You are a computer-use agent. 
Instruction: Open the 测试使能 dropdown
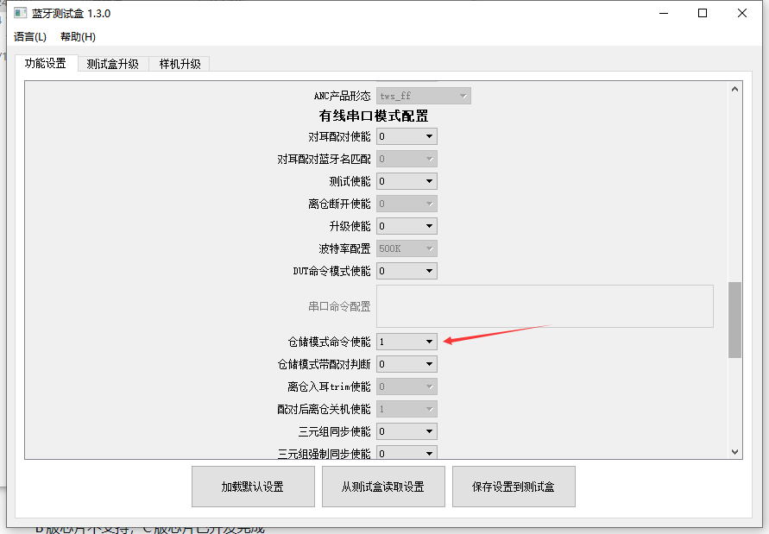(407, 181)
